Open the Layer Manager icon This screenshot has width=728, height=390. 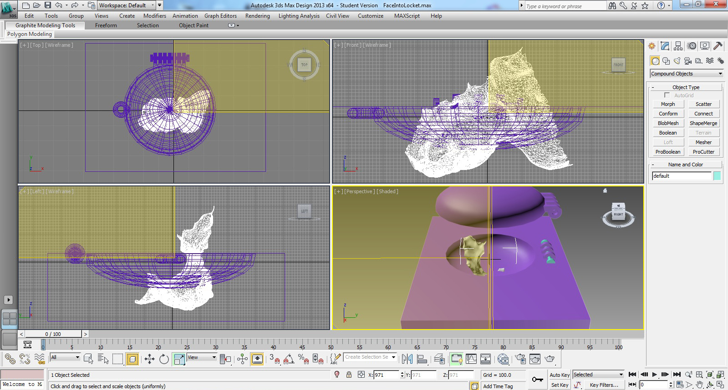(x=439, y=359)
